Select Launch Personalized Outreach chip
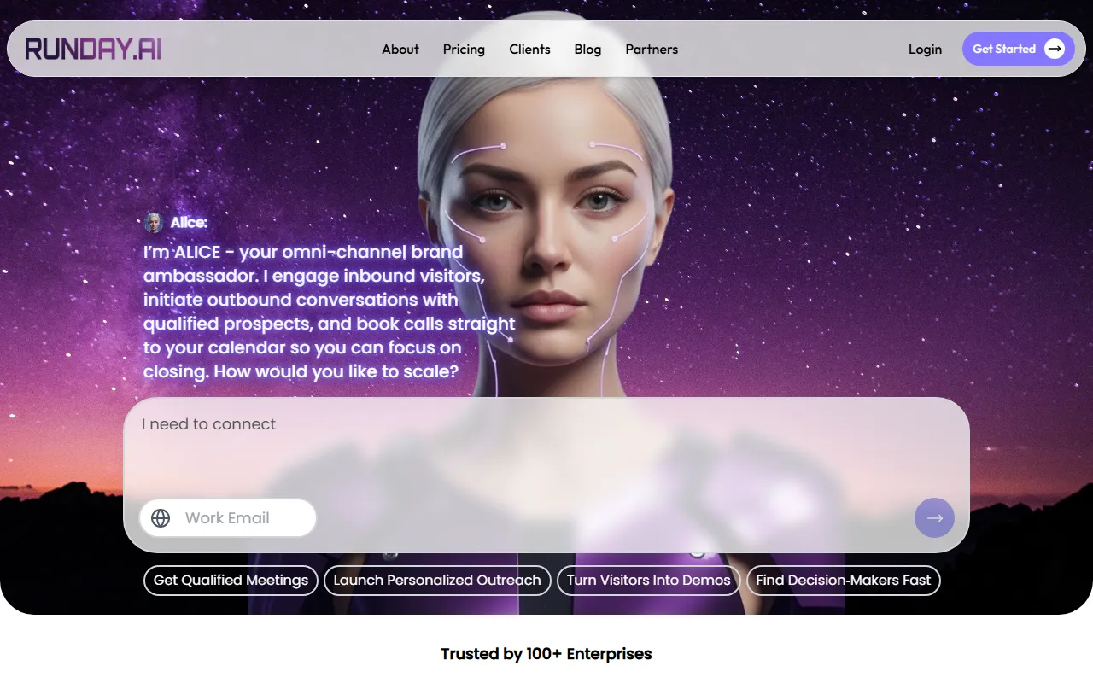Screen dimensions: 1093x683 (x=437, y=581)
